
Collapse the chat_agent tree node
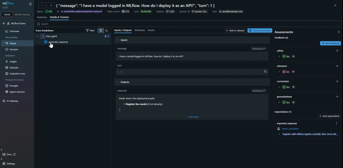click(38, 36)
